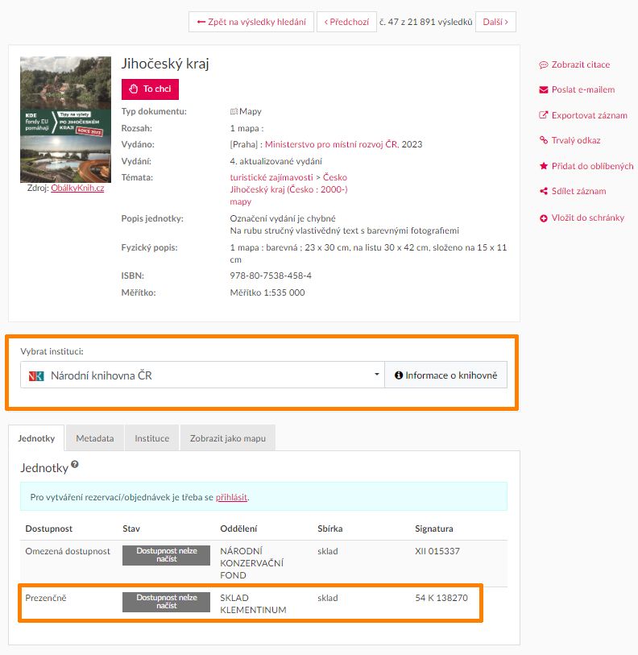Switch to the Jednotky tab
Viewport: 638px width, 655px height.
36,438
